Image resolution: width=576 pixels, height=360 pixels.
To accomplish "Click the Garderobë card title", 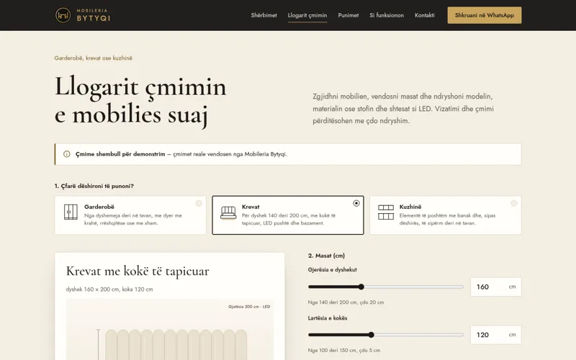I will click(x=99, y=207).
